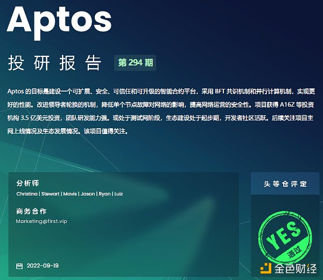The width and height of the screenshot is (323, 280).
Task: Click the calendar icon beside the date
Action: (x=19, y=266)
